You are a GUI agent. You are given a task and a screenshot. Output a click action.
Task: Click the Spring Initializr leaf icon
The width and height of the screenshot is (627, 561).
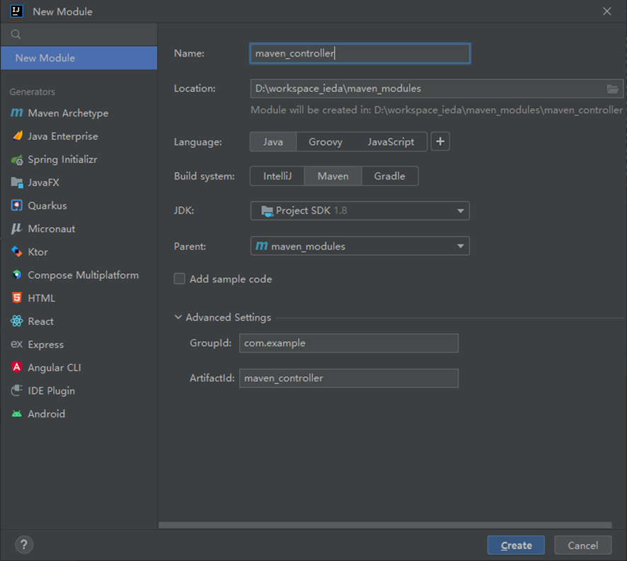(17, 160)
